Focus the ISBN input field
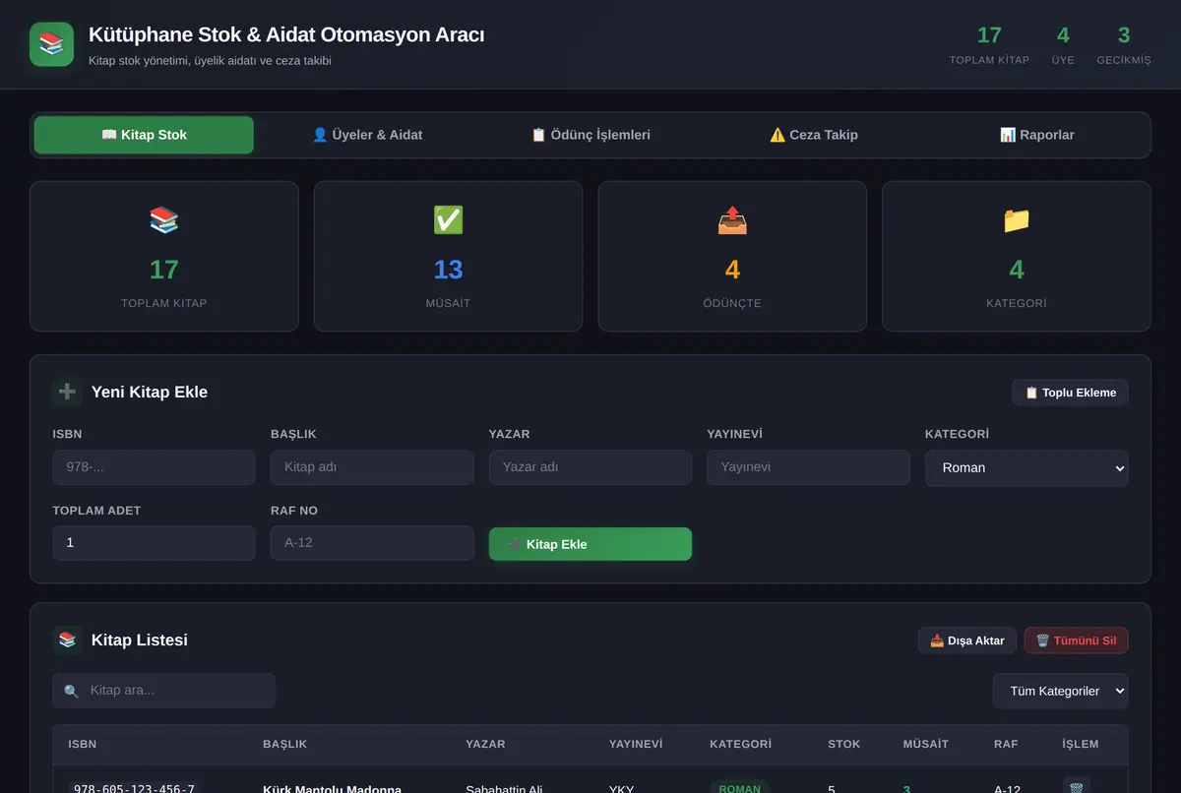This screenshot has height=793, width=1181. pyautogui.click(x=154, y=467)
